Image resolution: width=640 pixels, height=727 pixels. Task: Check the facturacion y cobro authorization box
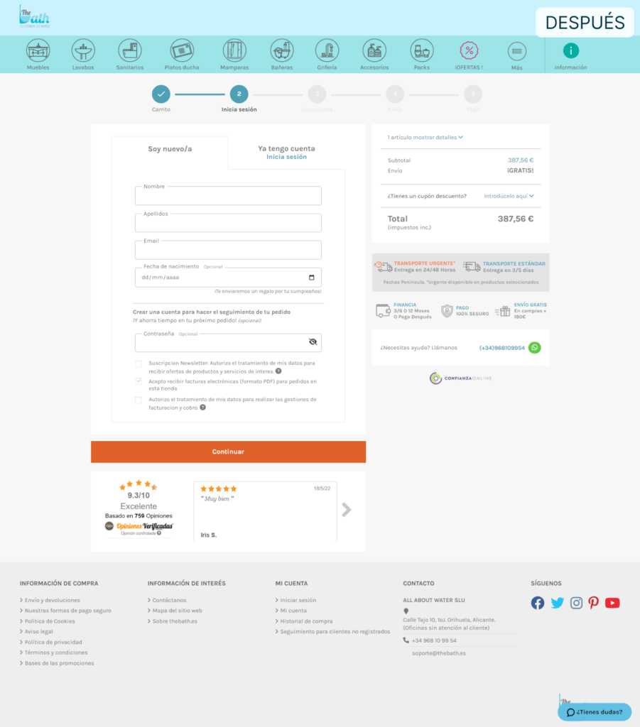pos(139,400)
